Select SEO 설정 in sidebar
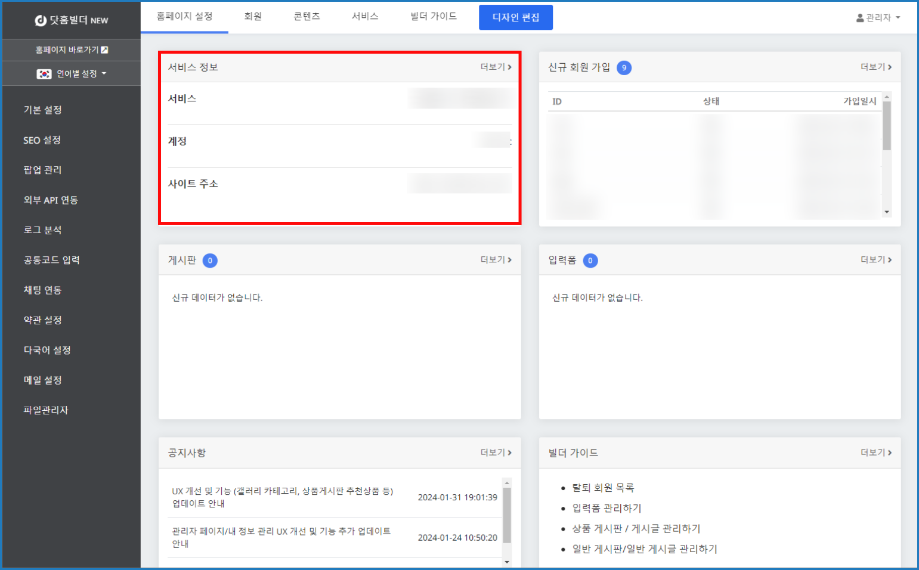919x570 pixels. click(x=42, y=140)
